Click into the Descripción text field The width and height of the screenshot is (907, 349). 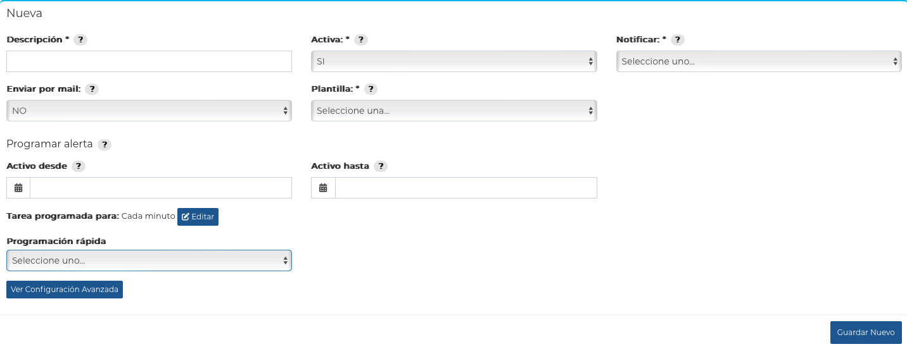[149, 61]
